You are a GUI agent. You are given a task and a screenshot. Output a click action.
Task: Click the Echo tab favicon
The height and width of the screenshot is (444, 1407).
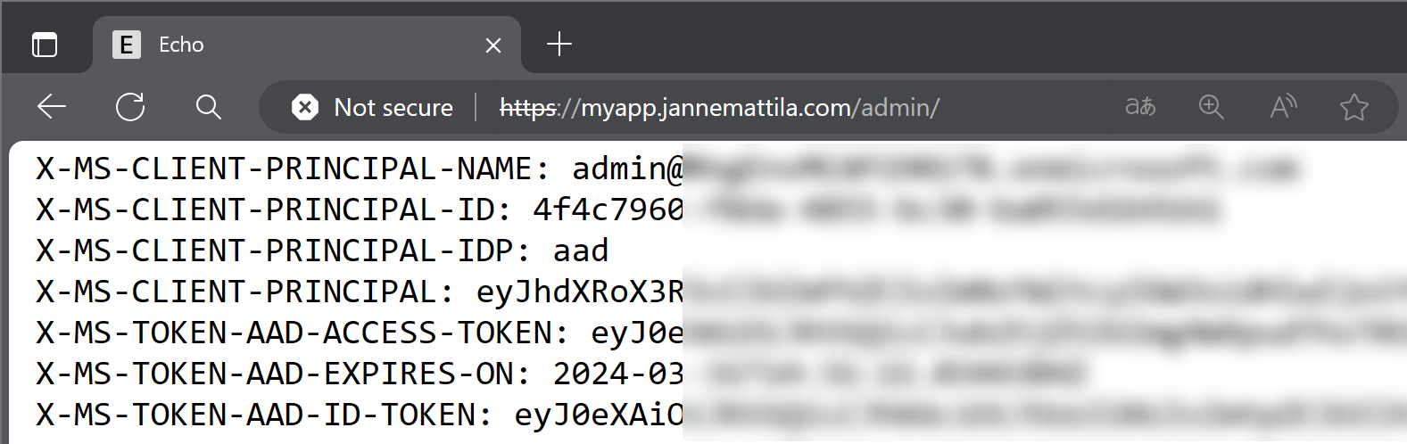click(127, 45)
